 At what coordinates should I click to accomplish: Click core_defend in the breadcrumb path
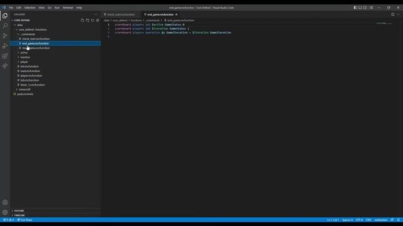pyautogui.click(x=120, y=20)
